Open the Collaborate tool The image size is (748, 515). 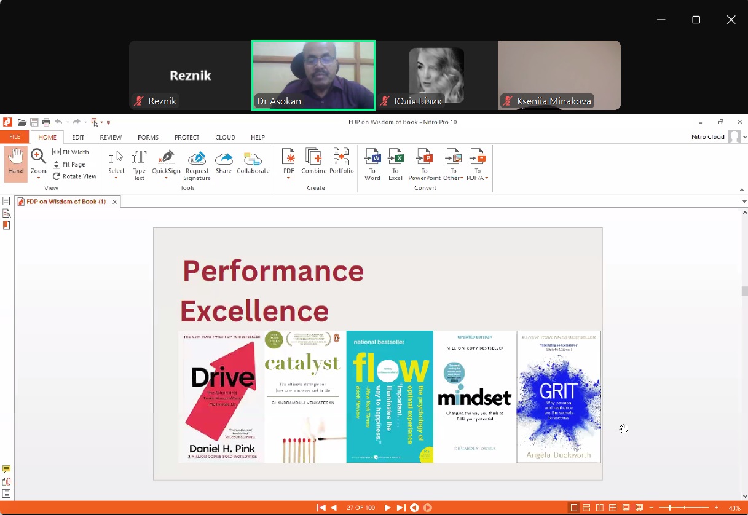click(253, 162)
